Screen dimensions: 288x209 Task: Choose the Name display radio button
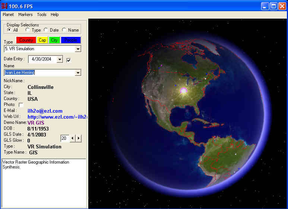pyautogui.click(x=64, y=30)
